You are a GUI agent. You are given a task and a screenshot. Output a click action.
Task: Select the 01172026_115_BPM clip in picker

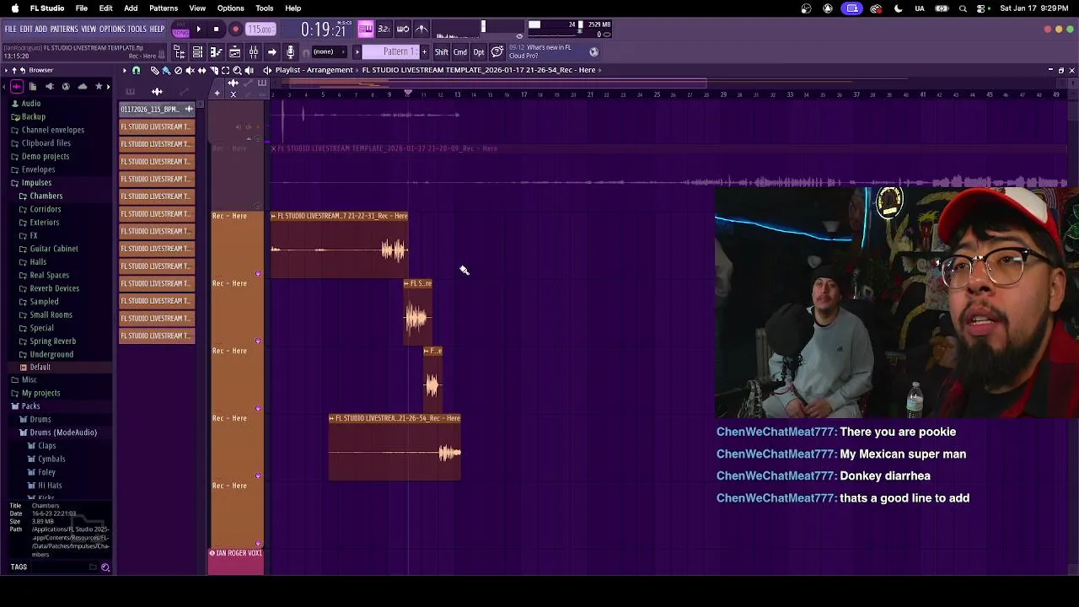click(x=157, y=109)
